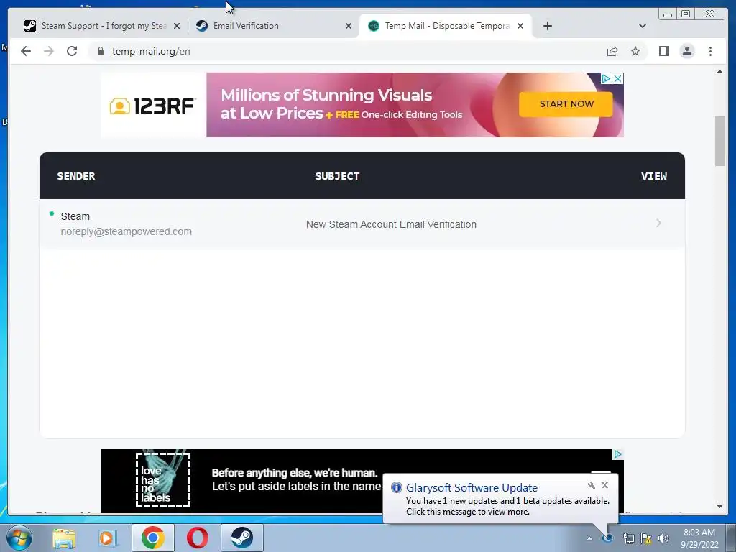Viewport: 736px width, 552px height.
Task: Open the network tray icon
Action: (628, 538)
